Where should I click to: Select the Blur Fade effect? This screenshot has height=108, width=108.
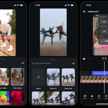click(4, 77)
